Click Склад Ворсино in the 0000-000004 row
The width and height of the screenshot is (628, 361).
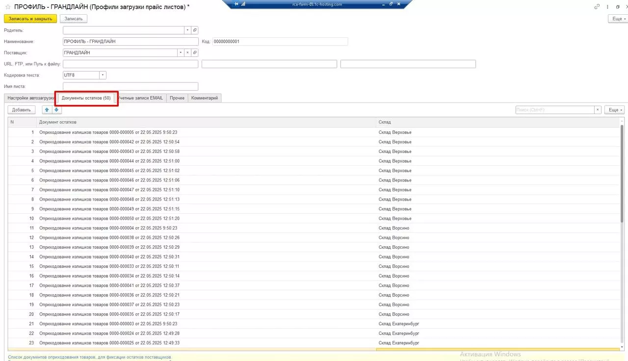(x=394, y=228)
